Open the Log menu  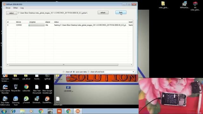[22, 8]
